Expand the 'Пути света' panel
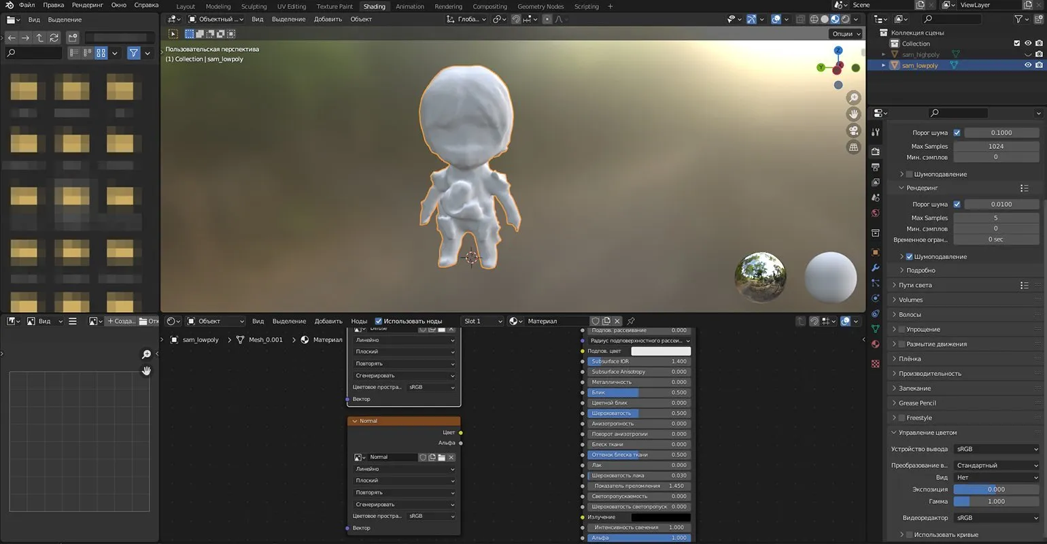The width and height of the screenshot is (1047, 544). pyautogui.click(x=915, y=286)
